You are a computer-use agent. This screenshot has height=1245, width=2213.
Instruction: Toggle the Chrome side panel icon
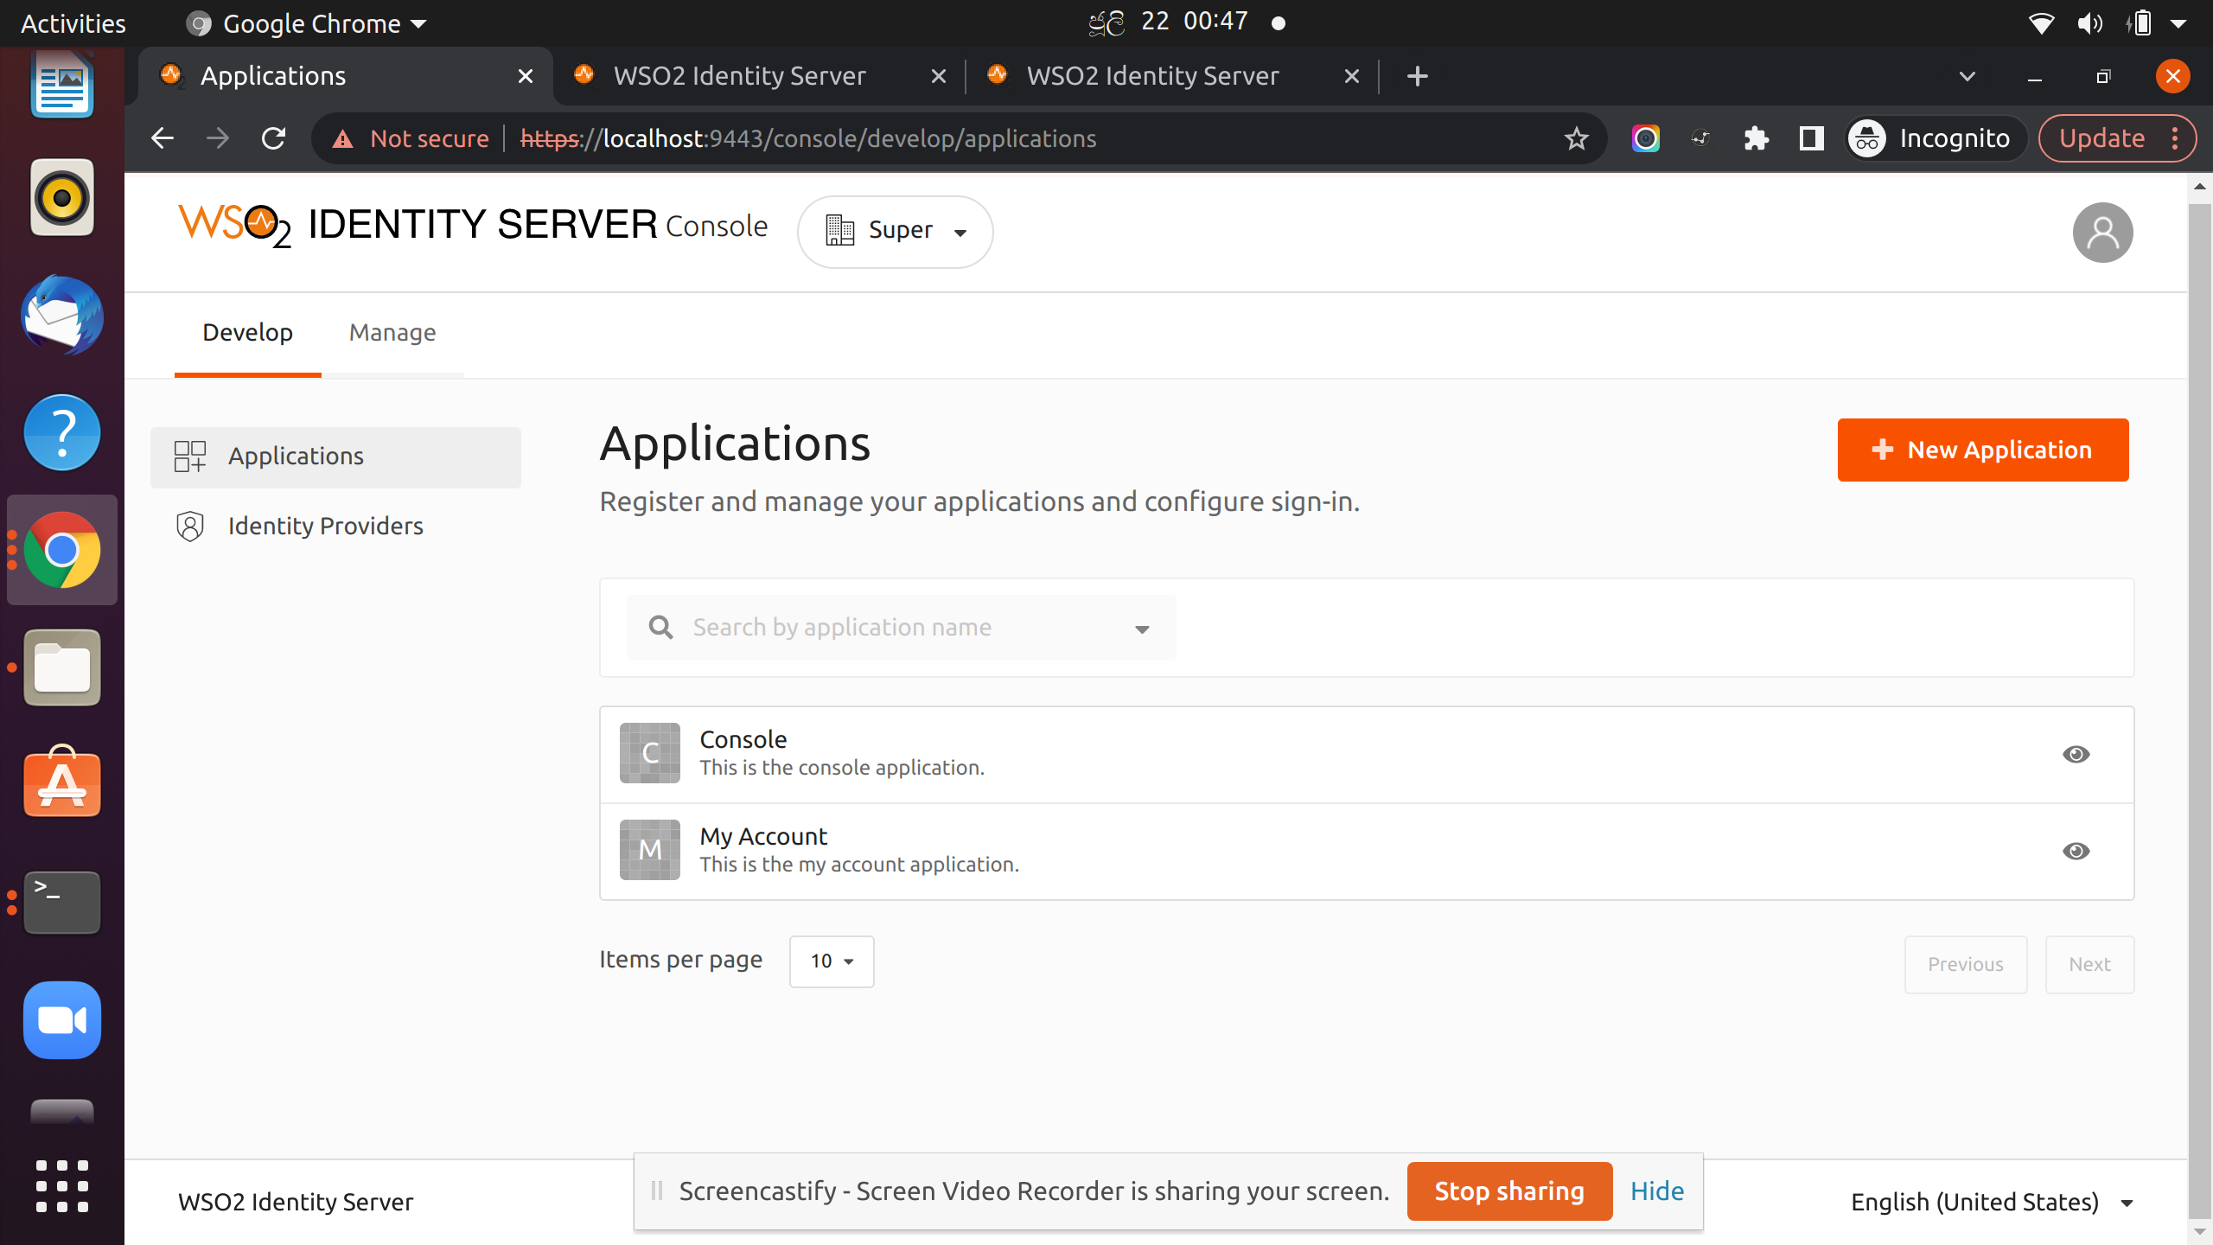[1810, 138]
